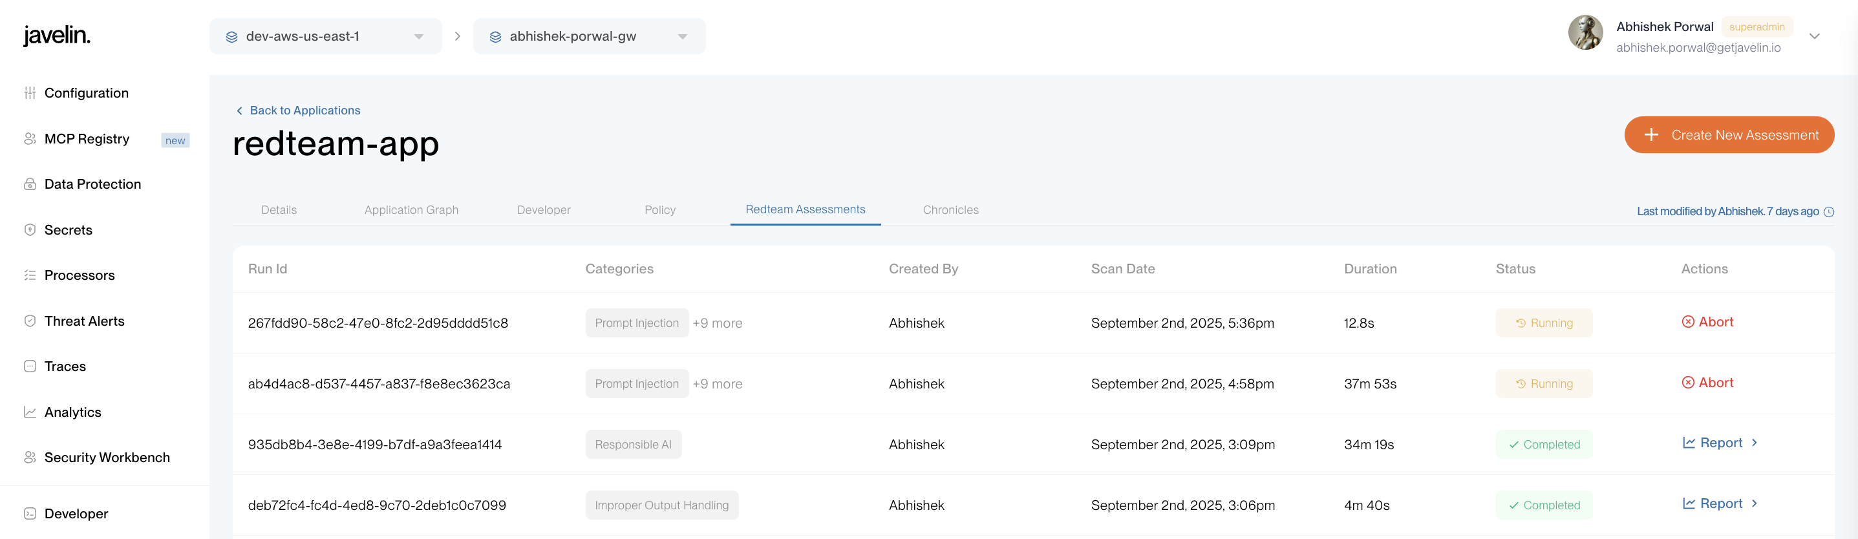Click the new badge next to MCP Registry

pyautogui.click(x=175, y=140)
